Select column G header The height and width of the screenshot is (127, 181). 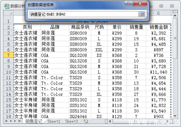[158, 13]
